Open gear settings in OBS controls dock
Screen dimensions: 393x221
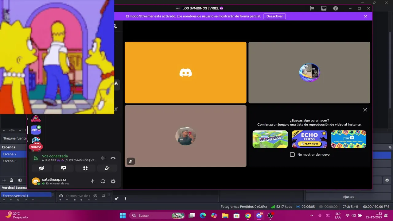point(387,180)
